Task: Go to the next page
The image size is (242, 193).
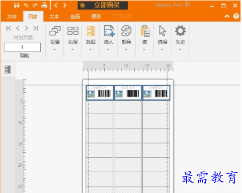Action: [x=26, y=28]
